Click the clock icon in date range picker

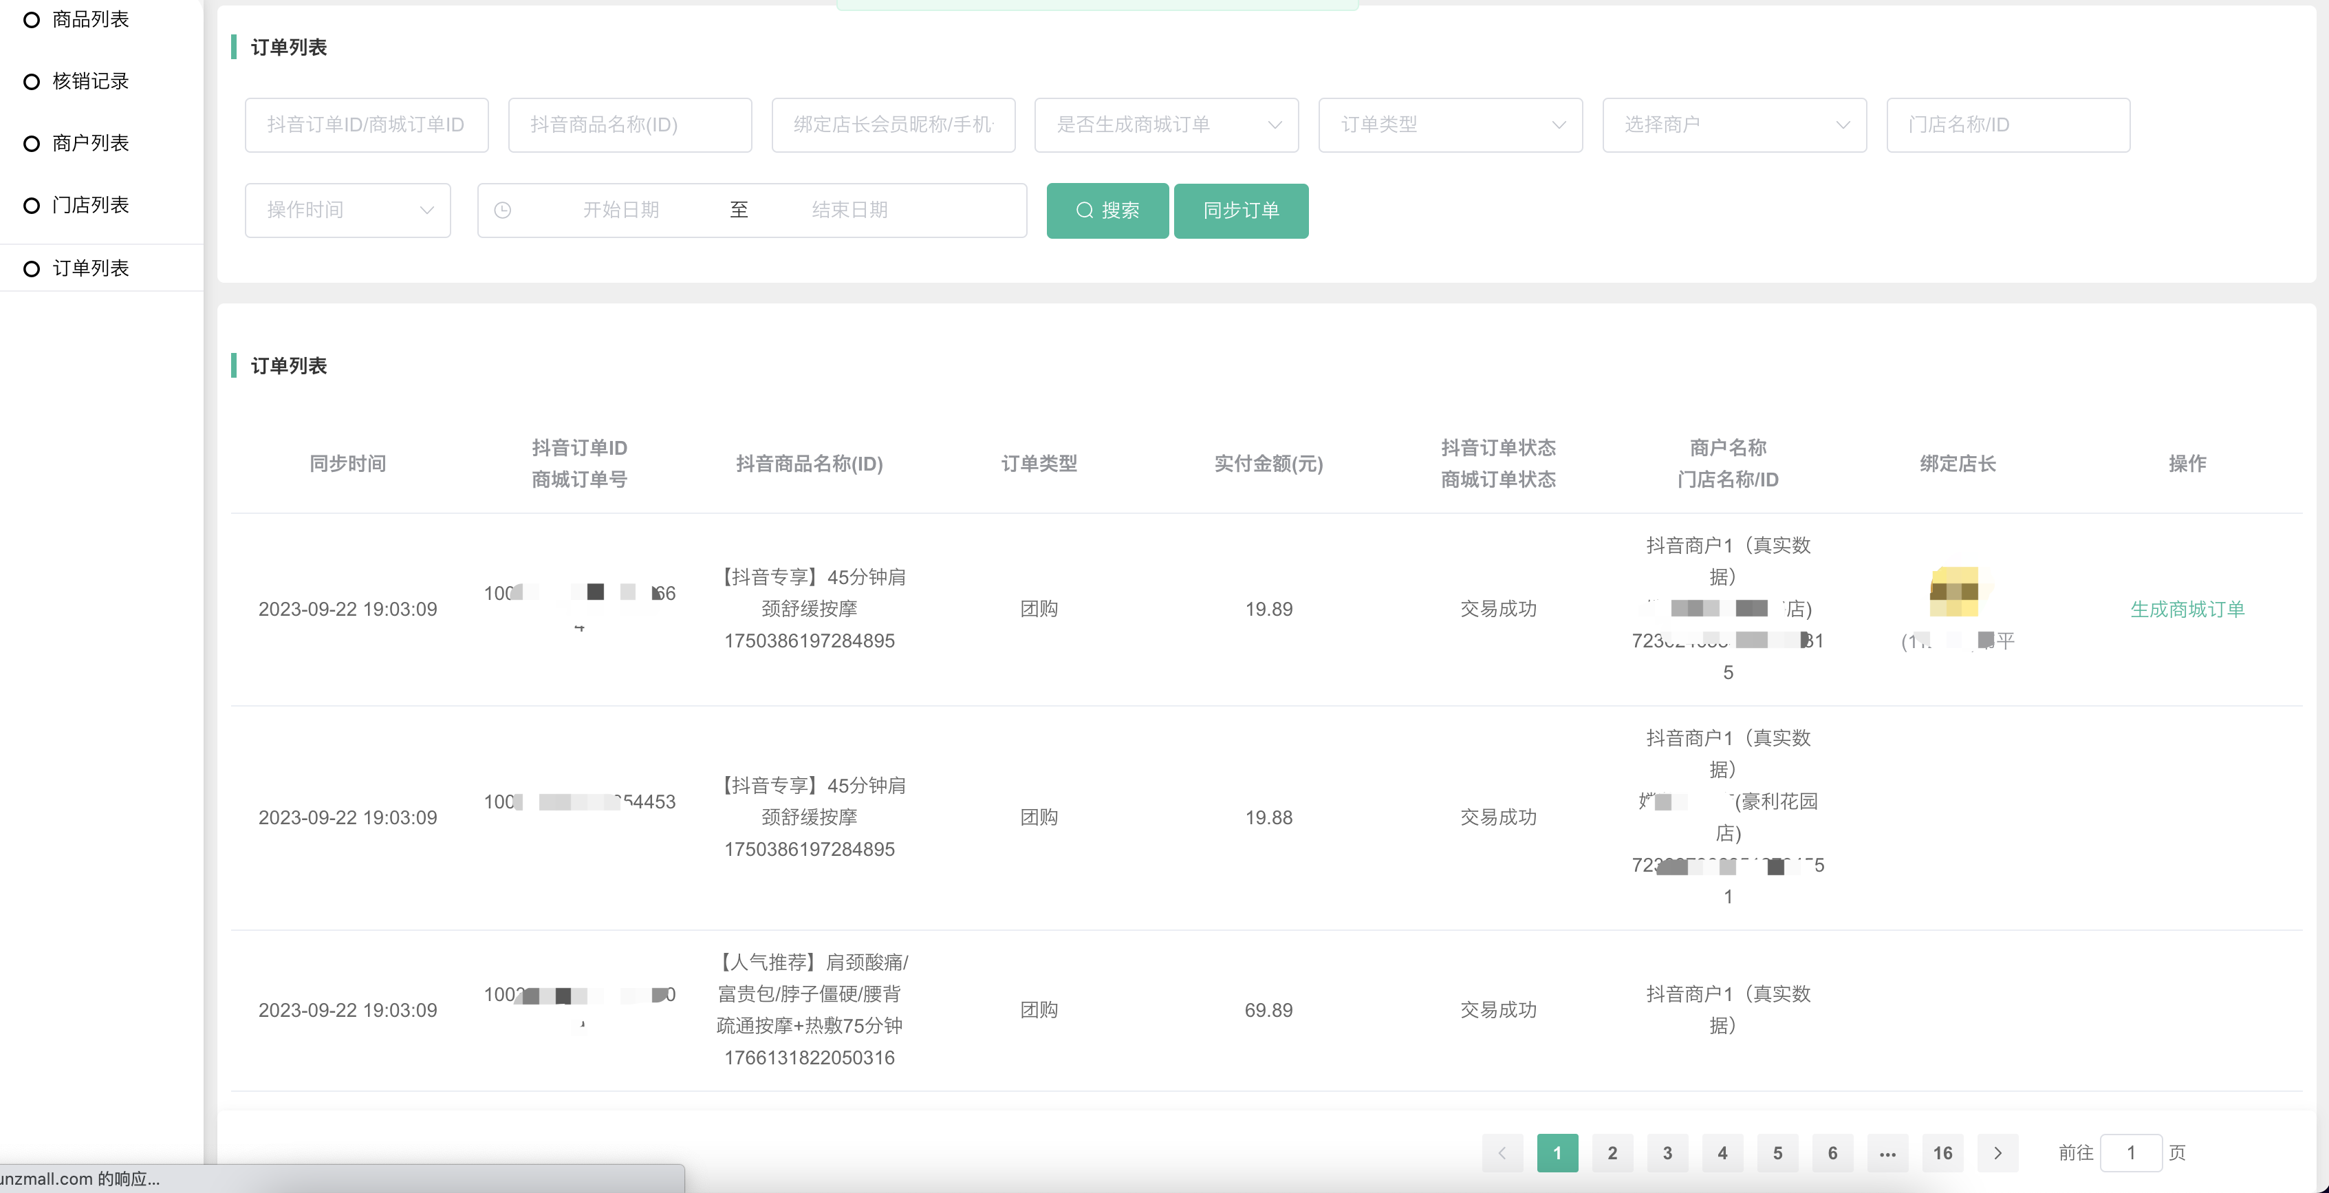pyautogui.click(x=503, y=211)
